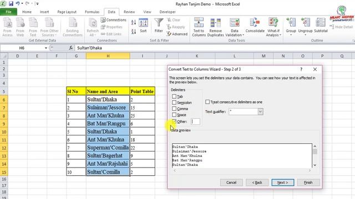The width and height of the screenshot is (355, 199).
Task: Open workbook Connections
Action: point(113,20)
